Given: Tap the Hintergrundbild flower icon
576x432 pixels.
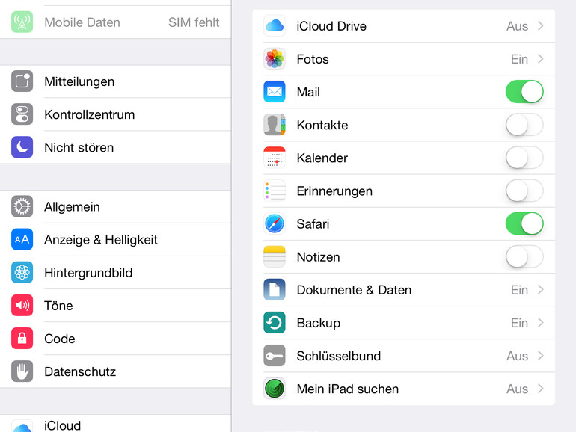Looking at the screenshot, I should coord(22,272).
